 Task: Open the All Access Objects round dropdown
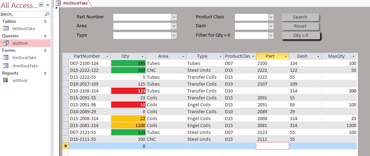pyautogui.click(x=41, y=5)
